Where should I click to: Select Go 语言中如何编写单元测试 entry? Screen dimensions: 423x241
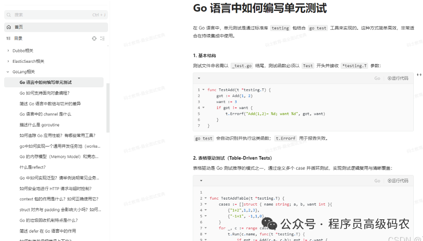point(54,82)
